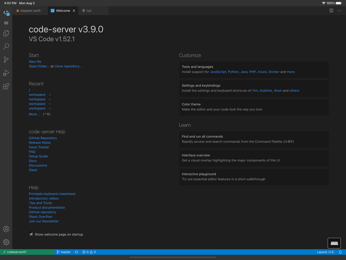Open the Run and Debug view
The width and height of the screenshot is (346, 260).
click(x=6, y=73)
